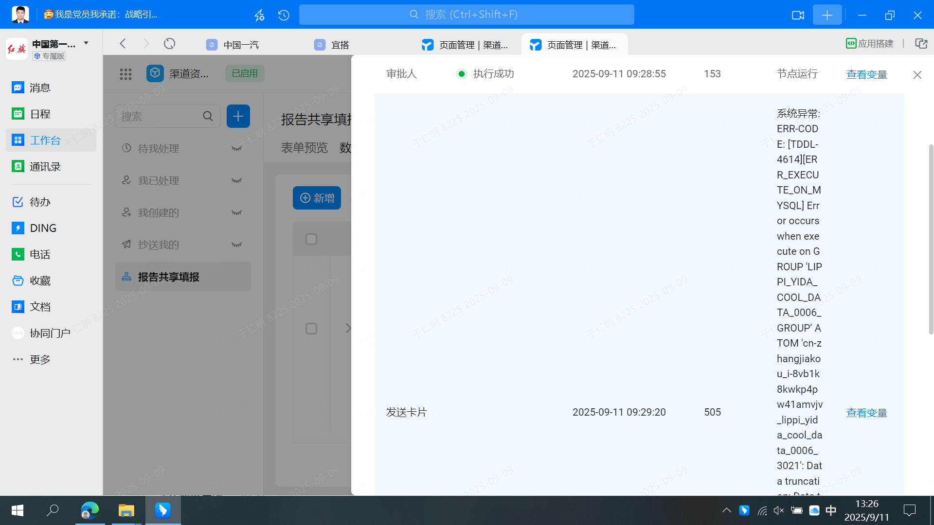Check the table header select-all checkbox

[311, 239]
